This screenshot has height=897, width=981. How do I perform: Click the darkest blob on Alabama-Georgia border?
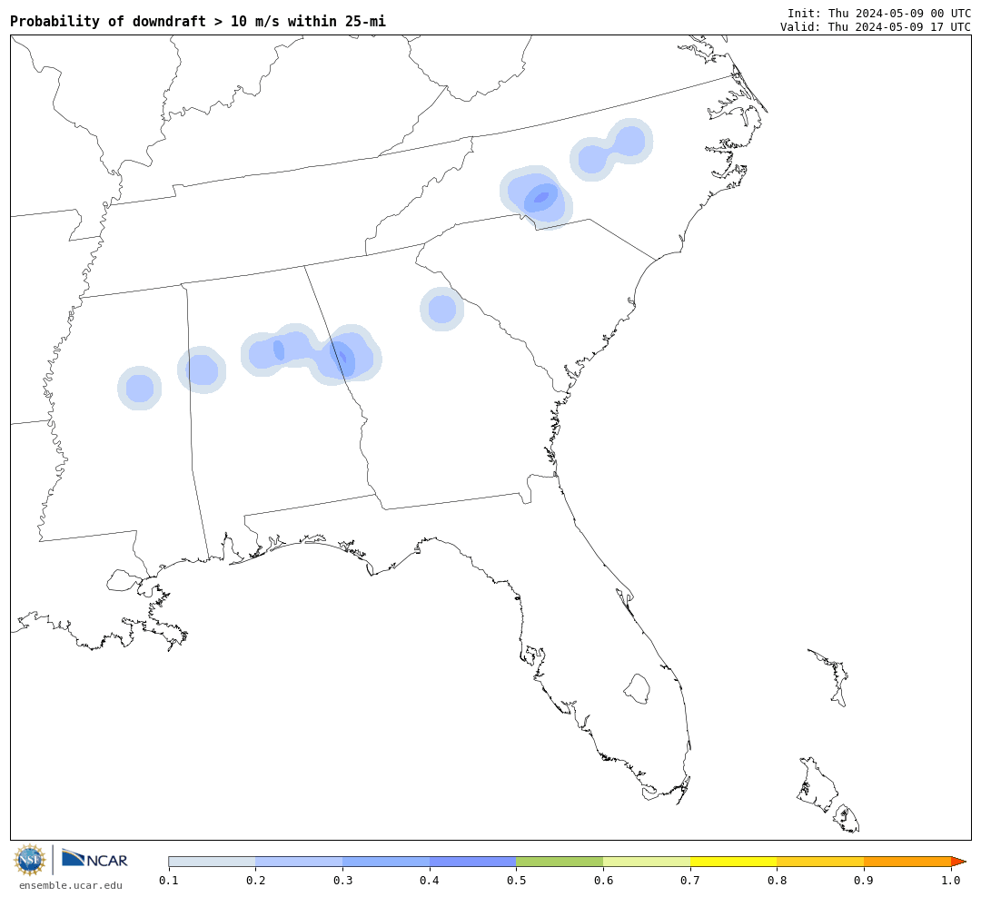pyautogui.click(x=342, y=358)
